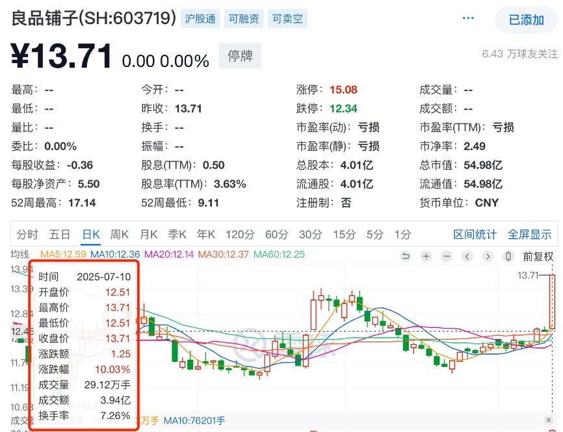Select the 季K chart tab

point(177,235)
